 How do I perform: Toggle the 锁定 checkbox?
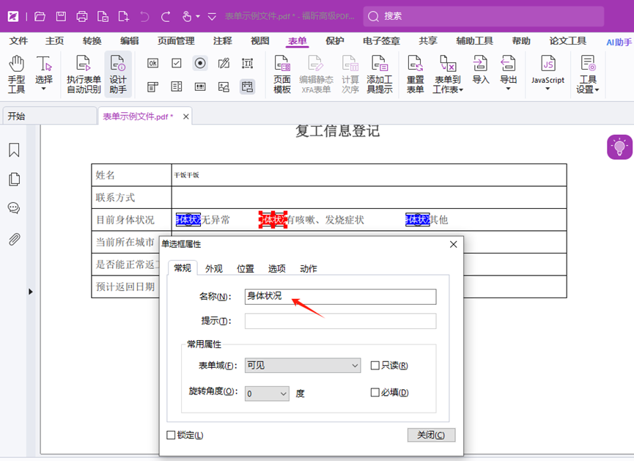172,435
